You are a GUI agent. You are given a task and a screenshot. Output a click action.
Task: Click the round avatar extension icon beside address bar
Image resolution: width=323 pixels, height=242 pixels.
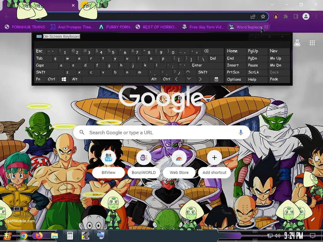(276, 16)
